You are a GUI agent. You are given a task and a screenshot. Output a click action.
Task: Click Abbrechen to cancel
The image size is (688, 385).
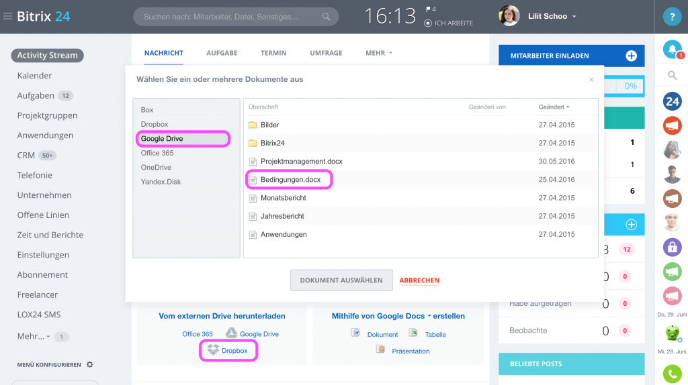[x=419, y=280]
